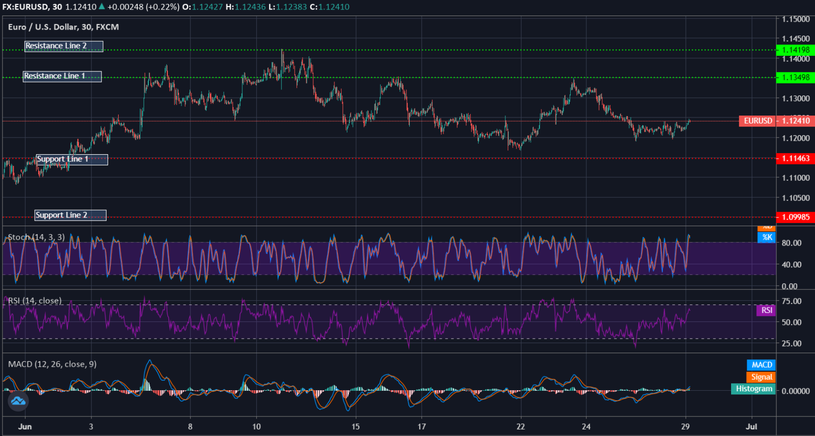Click the H:1.12436 high value
Image resolution: width=815 pixels, height=436 pixels.
click(x=246, y=7)
